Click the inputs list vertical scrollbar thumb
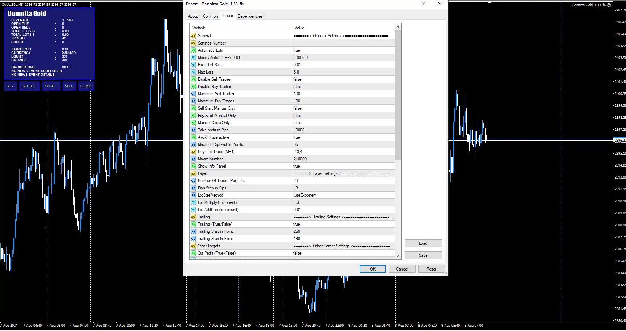626x331 pixels. pyautogui.click(x=398, y=95)
